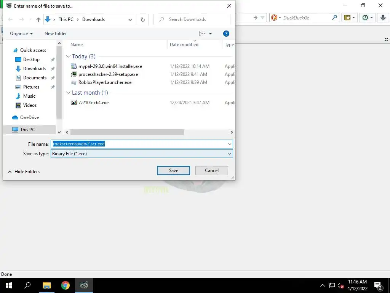Create a New folder
This screenshot has height=293, width=390.
pyautogui.click(x=56, y=34)
